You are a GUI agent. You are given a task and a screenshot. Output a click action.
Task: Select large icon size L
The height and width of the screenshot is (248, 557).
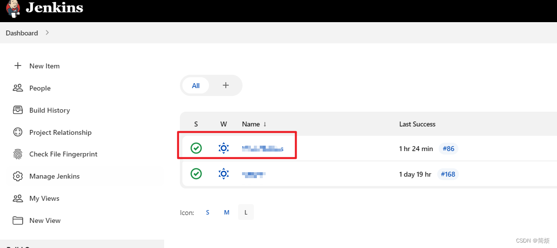point(246,213)
